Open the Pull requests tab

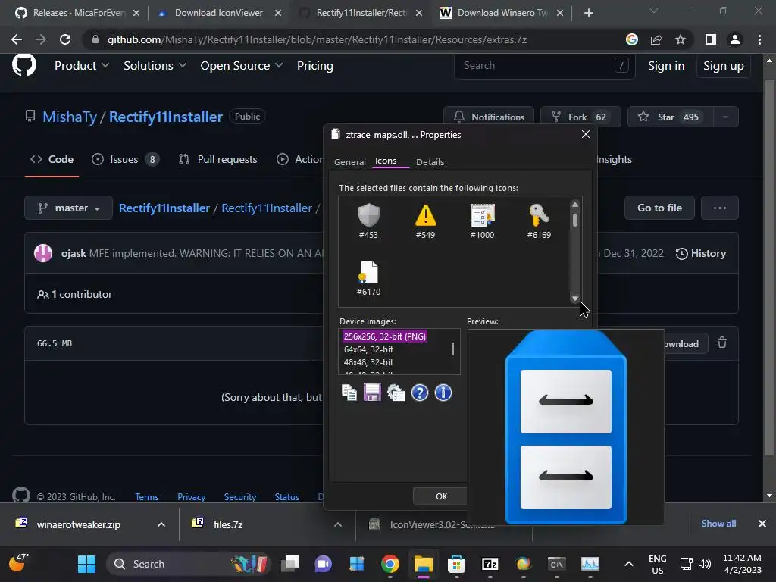pos(217,159)
